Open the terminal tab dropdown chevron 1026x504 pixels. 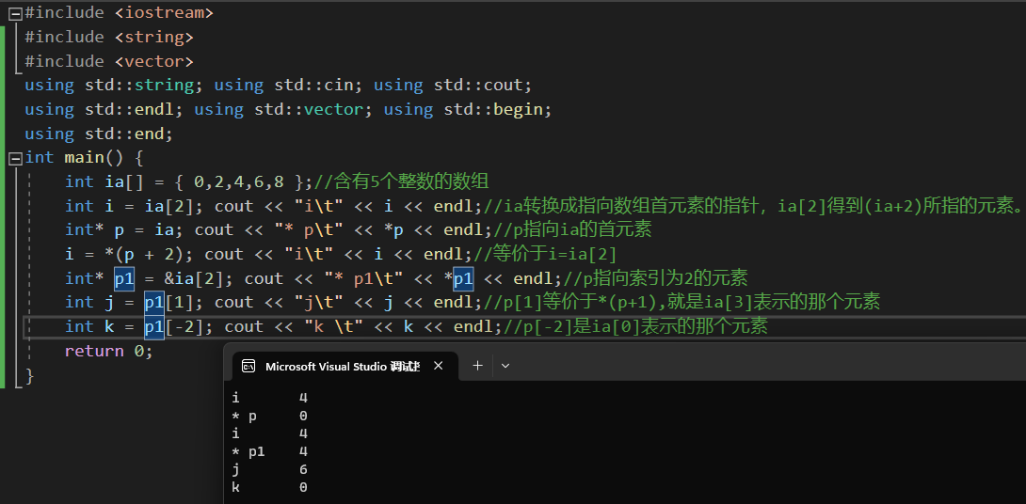[x=505, y=366]
